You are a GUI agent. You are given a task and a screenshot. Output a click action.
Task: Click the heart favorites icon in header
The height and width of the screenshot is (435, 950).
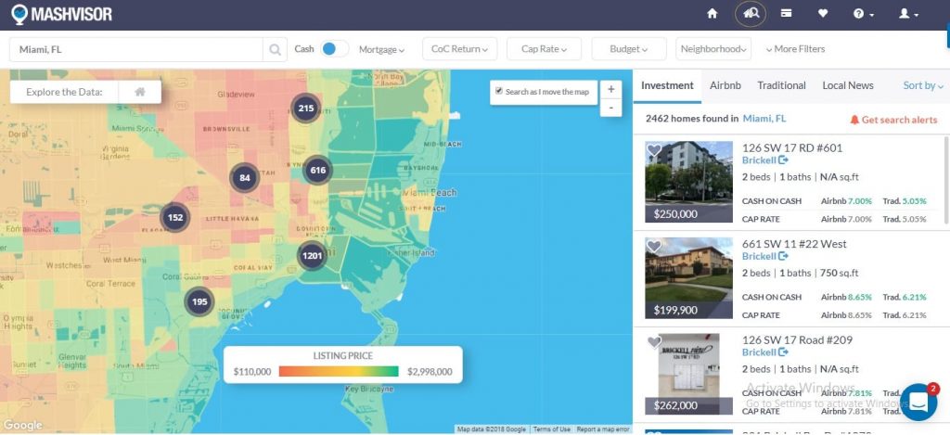pos(823,14)
